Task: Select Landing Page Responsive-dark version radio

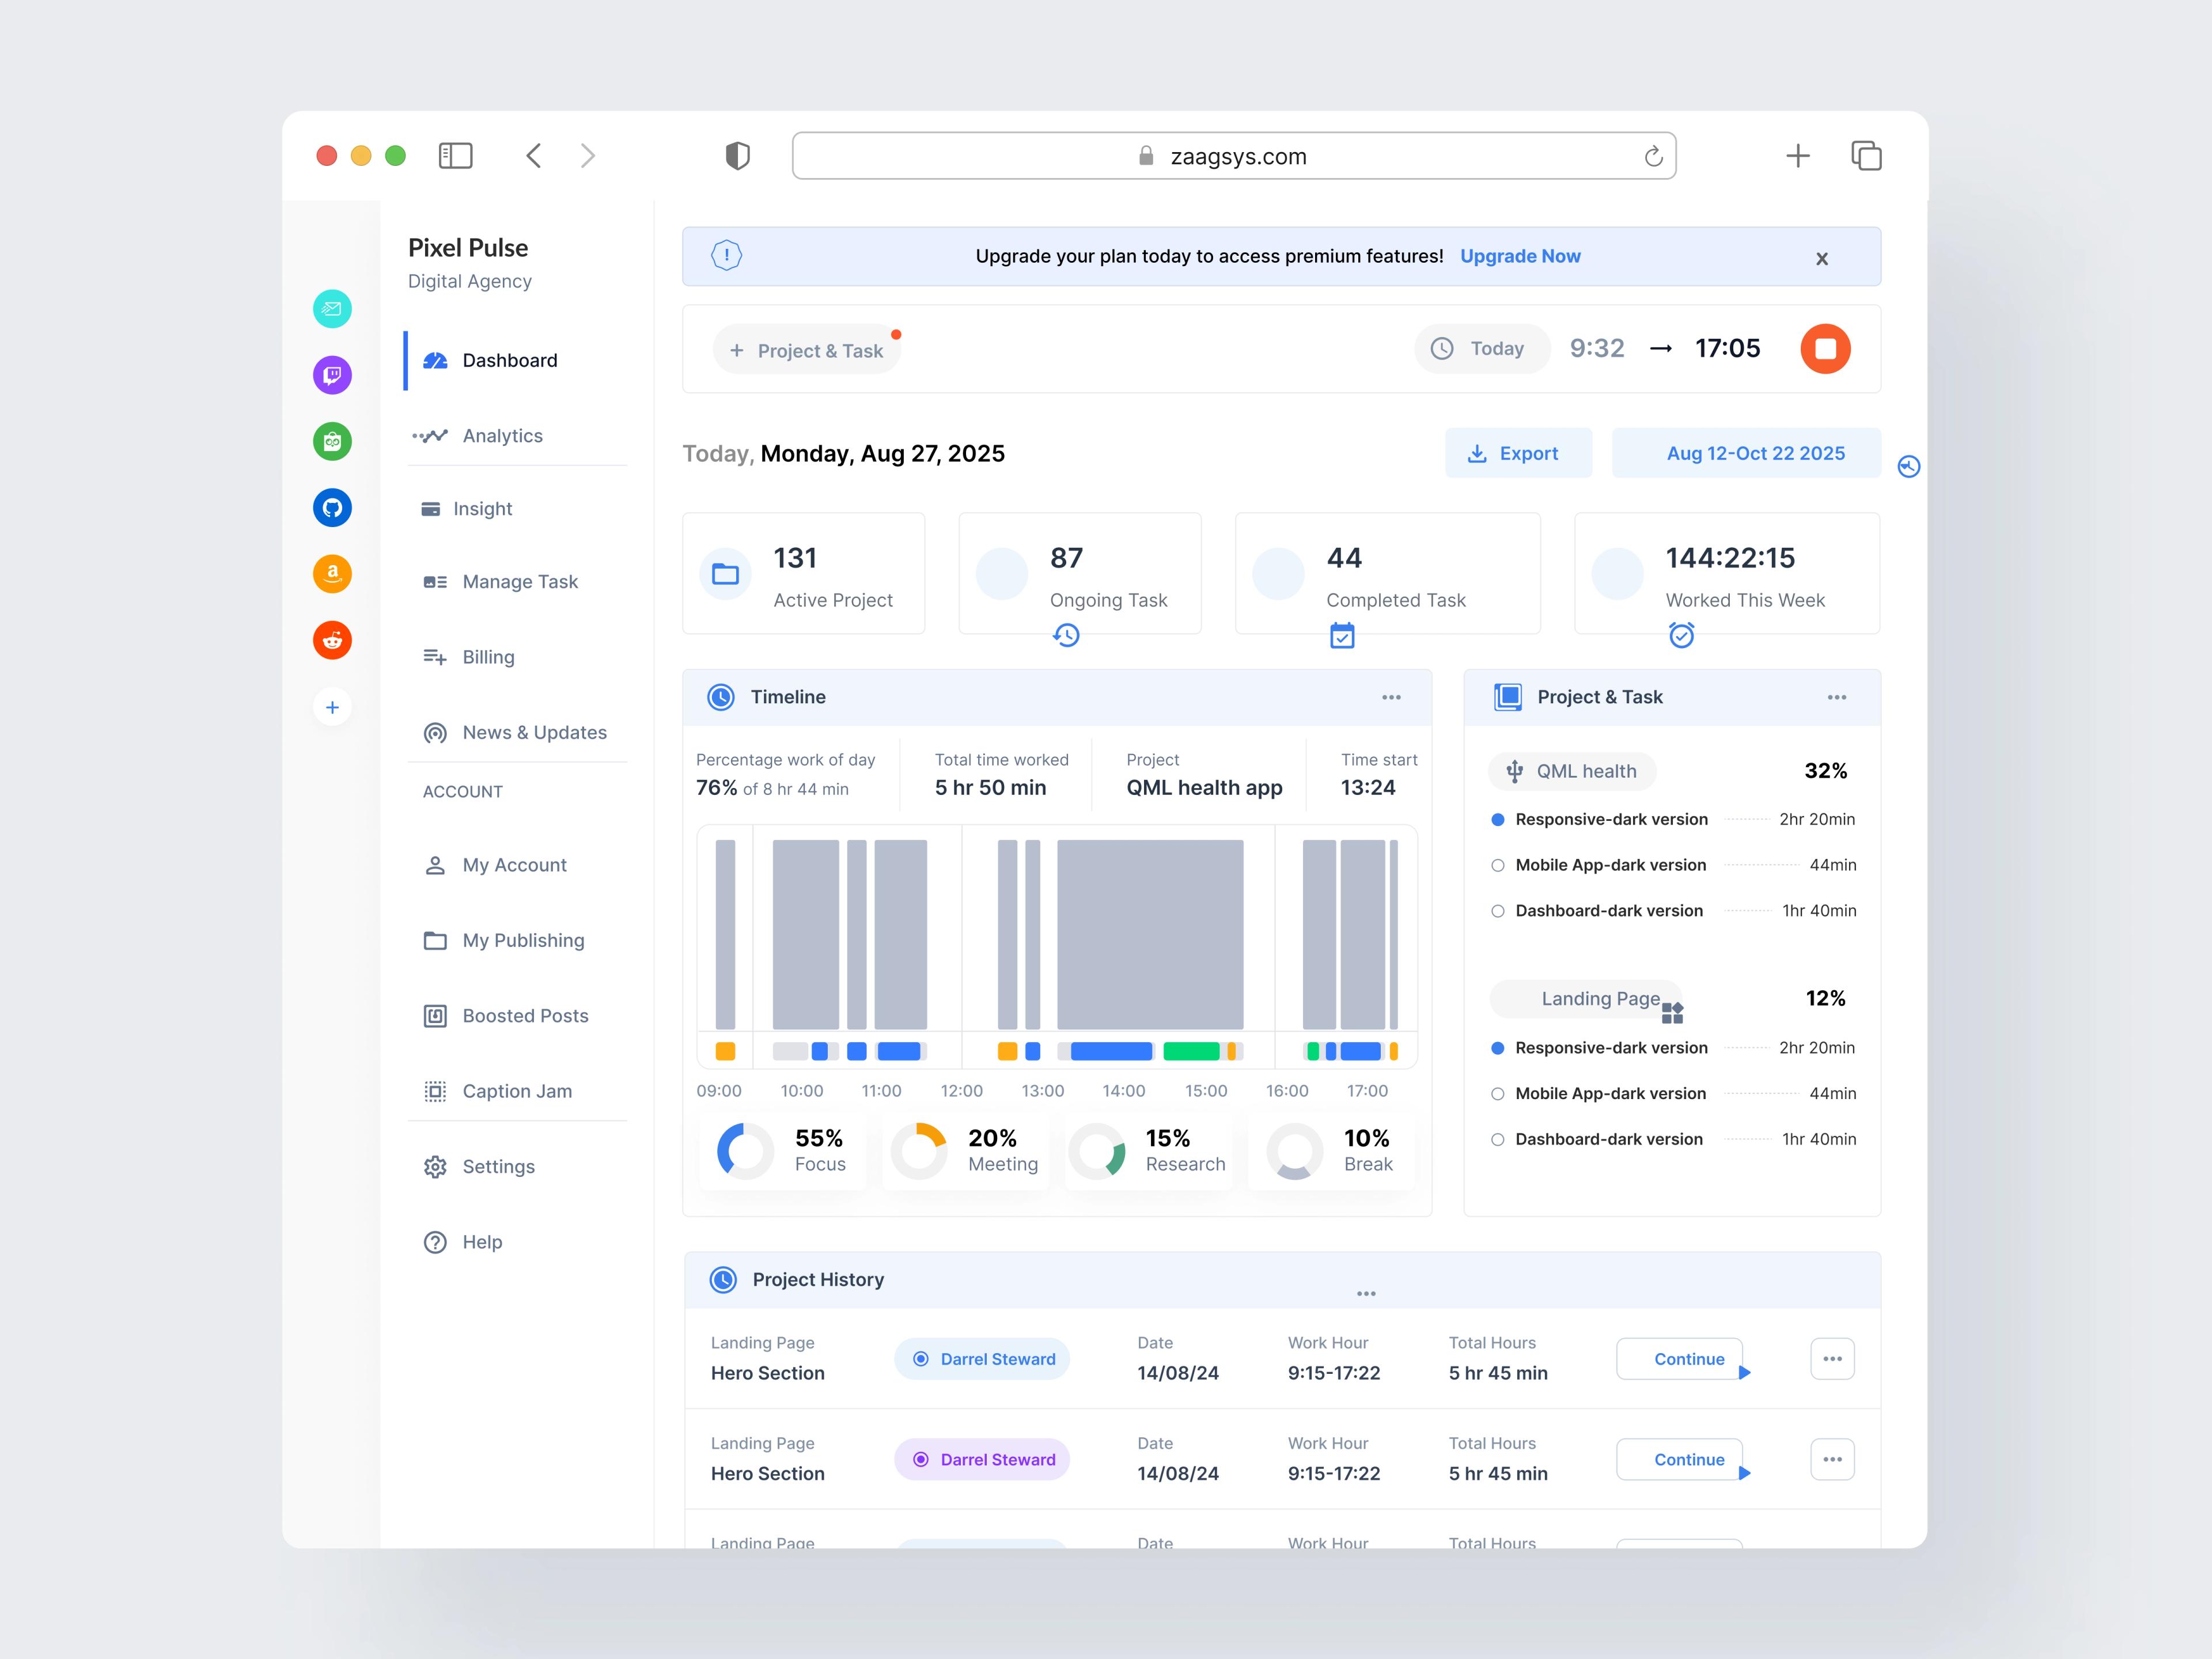Action: [1497, 1048]
